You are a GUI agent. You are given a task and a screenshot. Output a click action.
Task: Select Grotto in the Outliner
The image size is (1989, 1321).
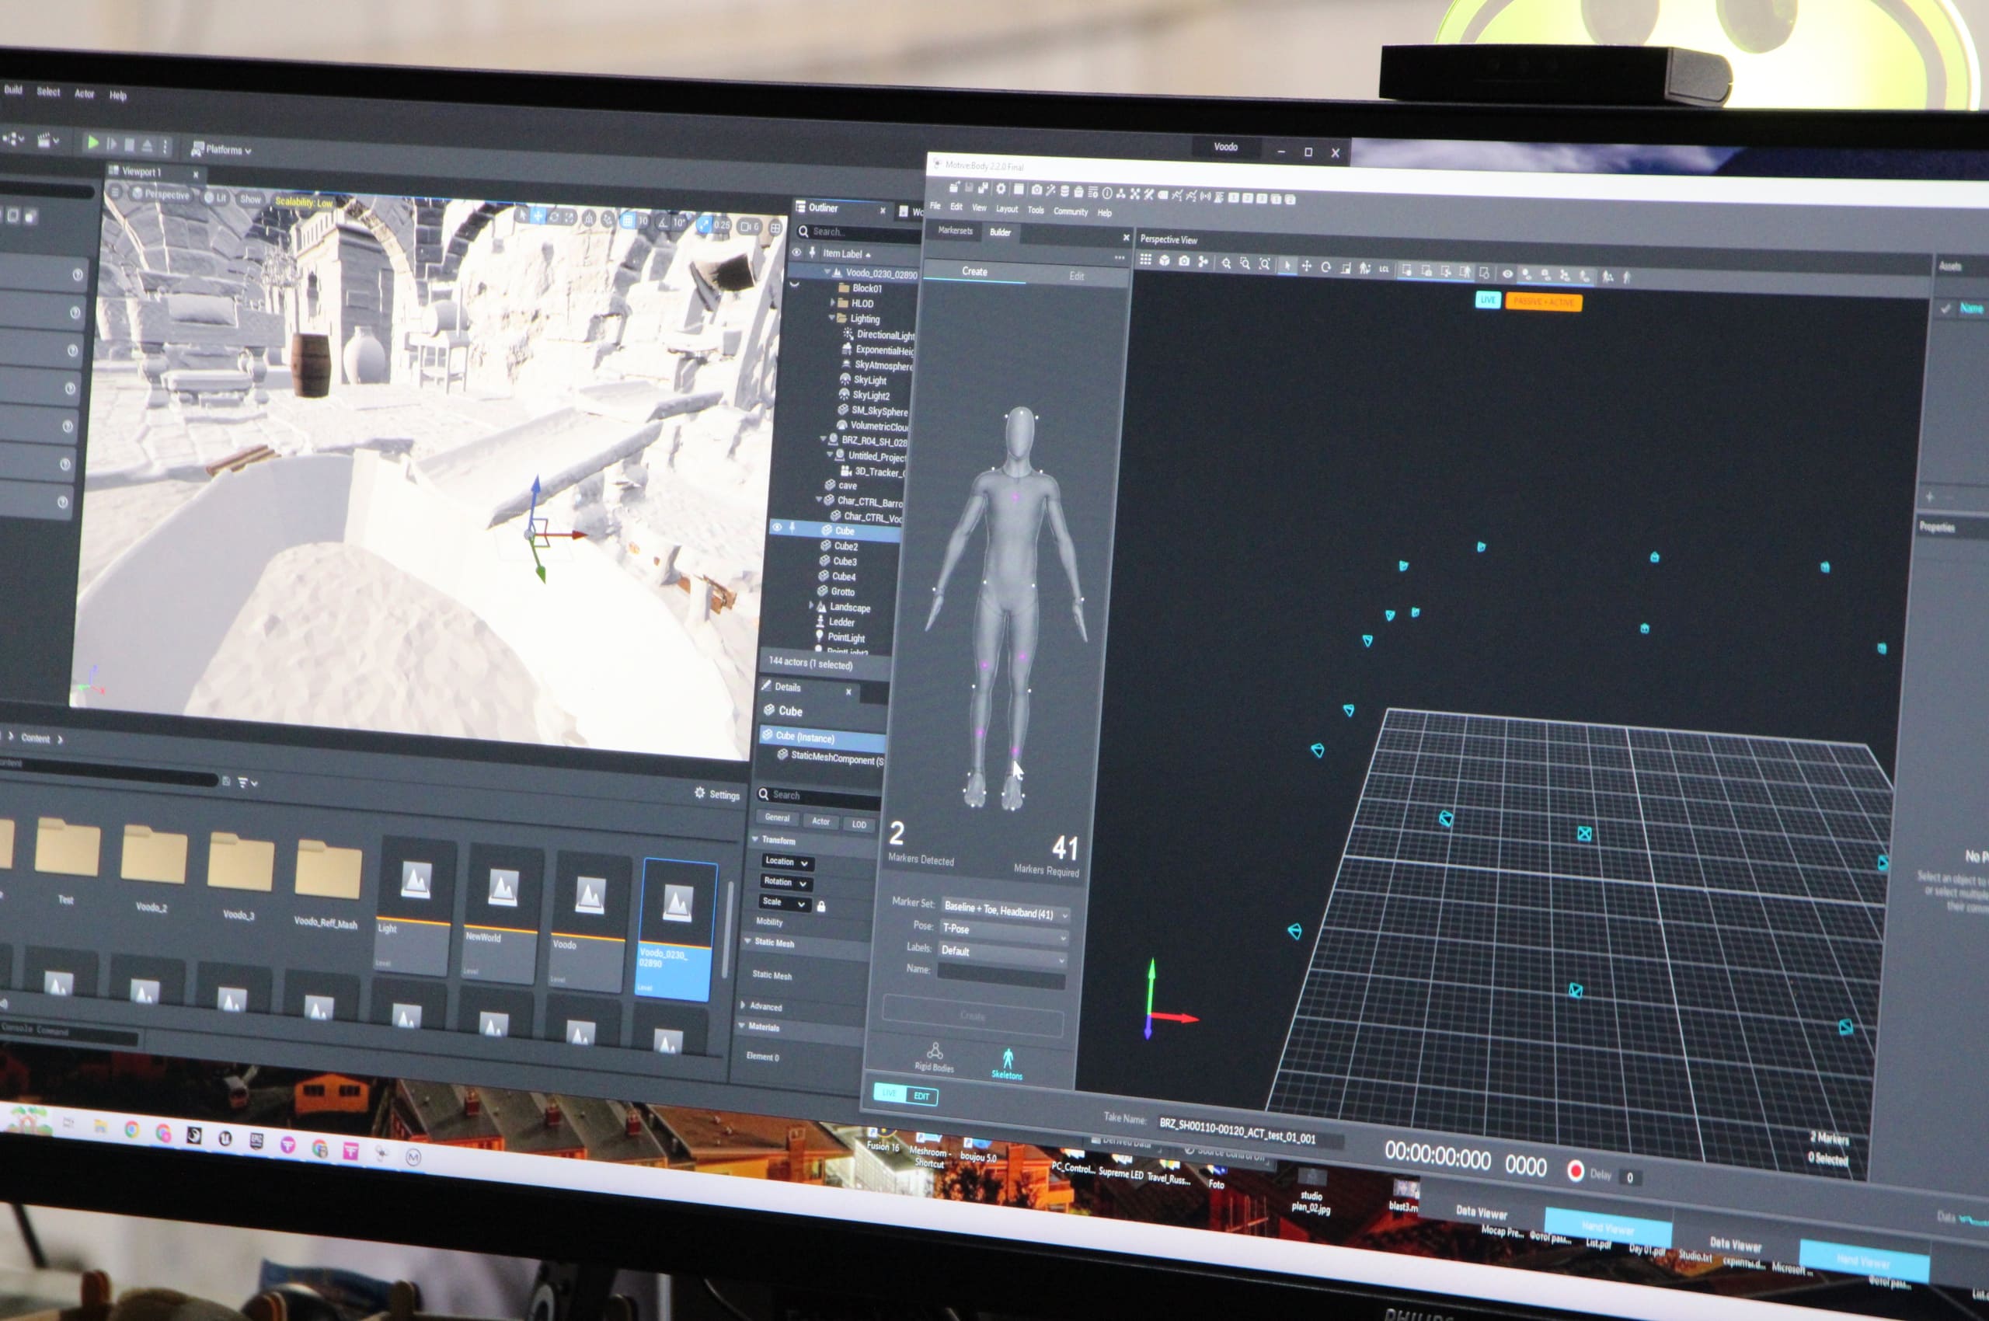(841, 591)
